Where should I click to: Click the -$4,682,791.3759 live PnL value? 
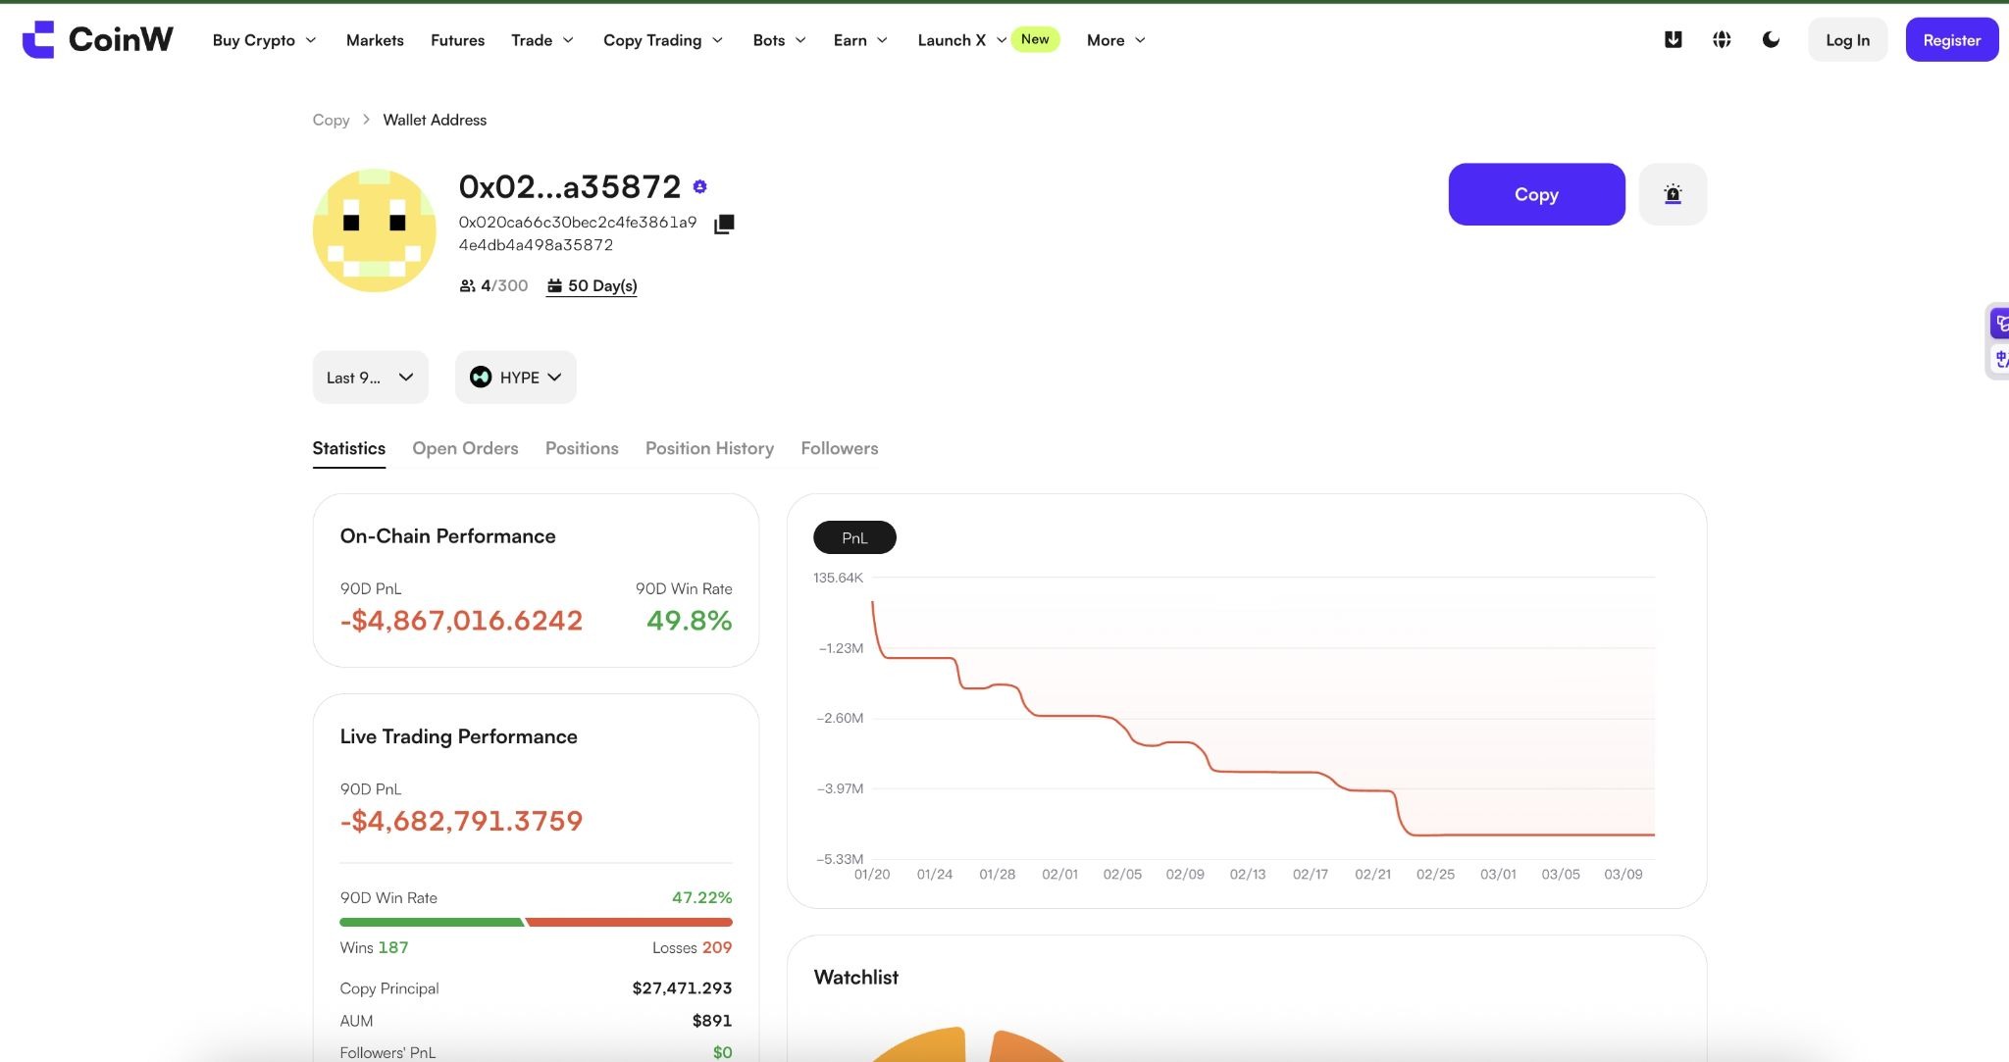tap(461, 821)
